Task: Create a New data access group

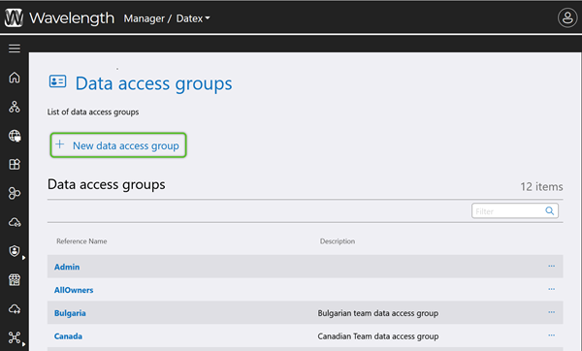Action: [118, 145]
